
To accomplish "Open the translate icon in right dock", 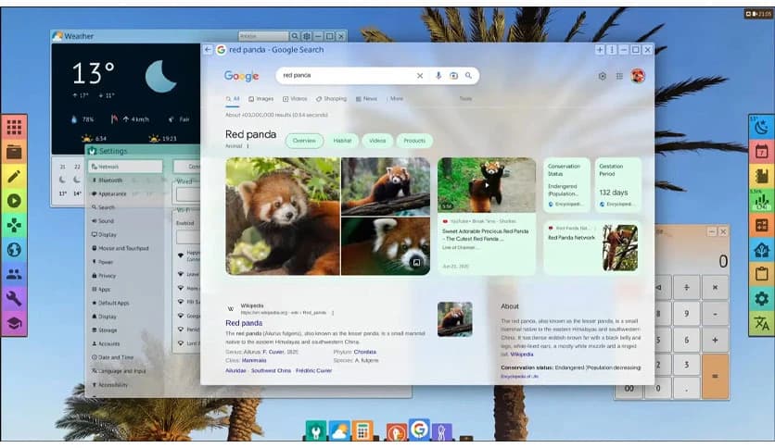I will pos(761,323).
